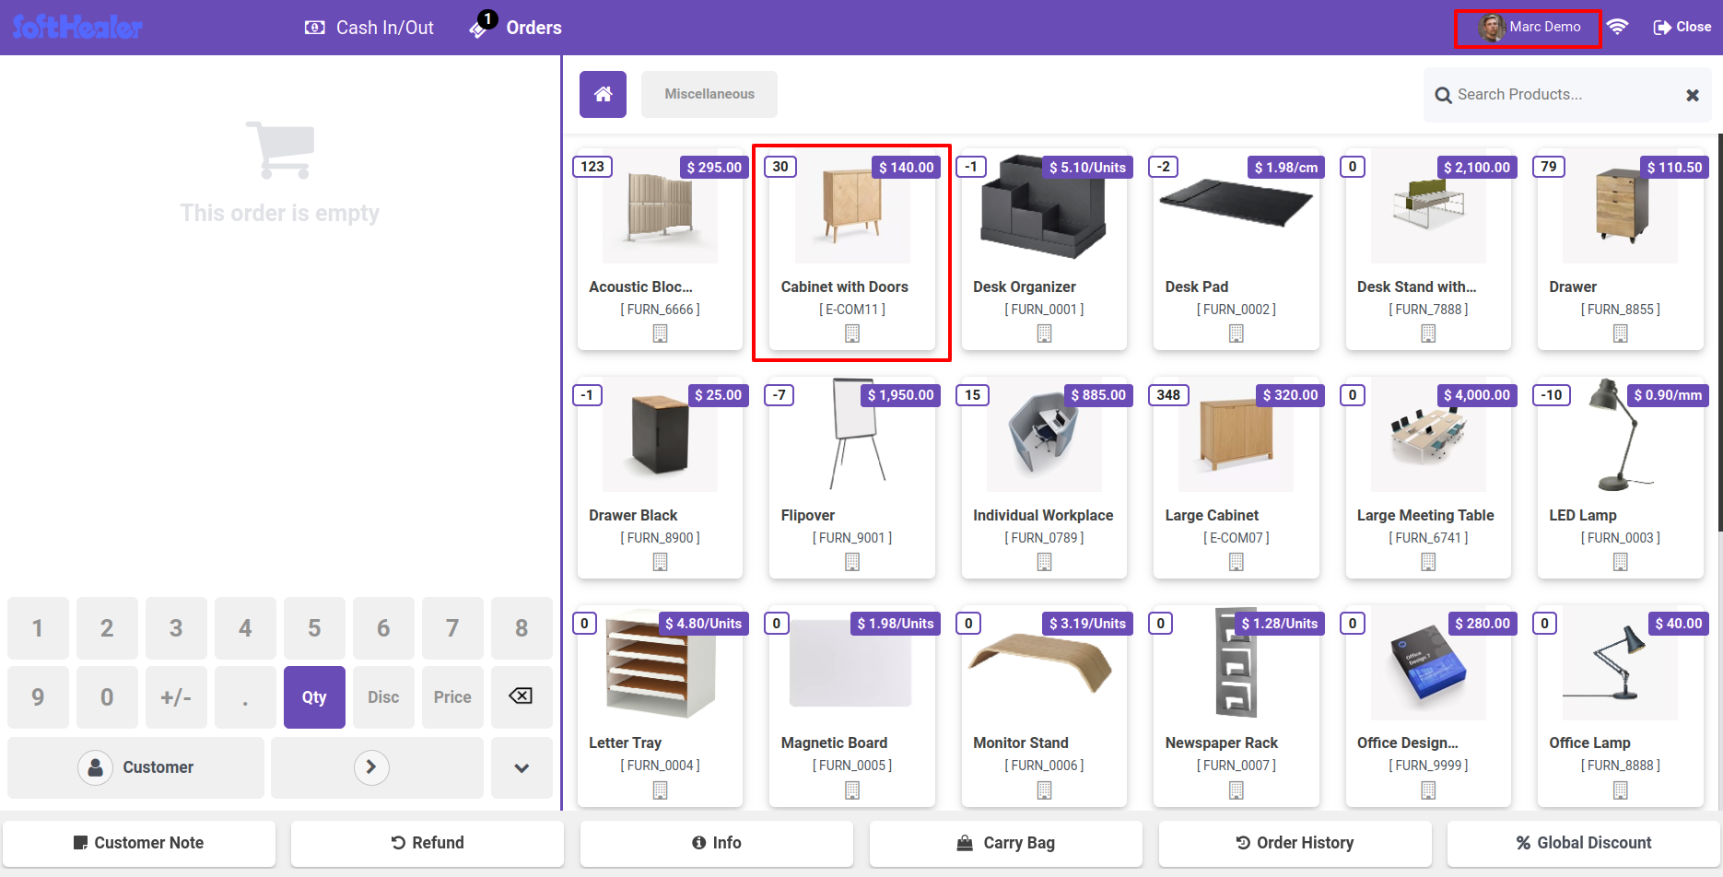Viewport: 1723px width, 877px height.
Task: Toggle sign with +/- key
Action: pos(176,697)
